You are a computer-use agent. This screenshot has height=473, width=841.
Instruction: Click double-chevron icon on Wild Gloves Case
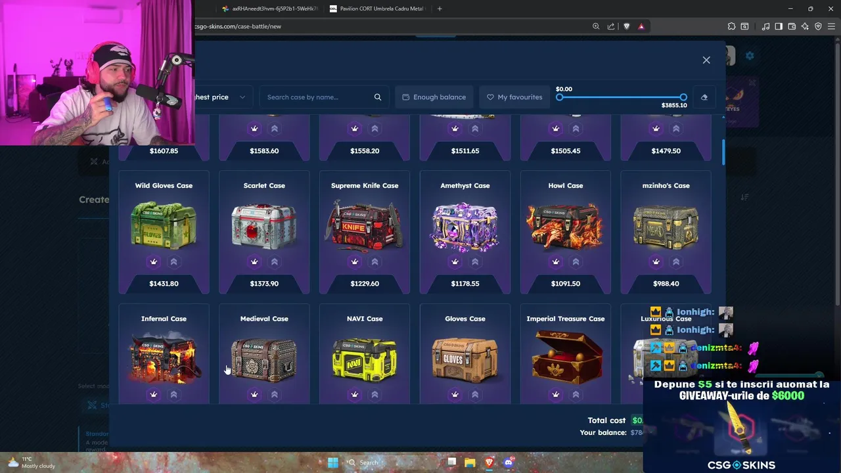(x=173, y=261)
